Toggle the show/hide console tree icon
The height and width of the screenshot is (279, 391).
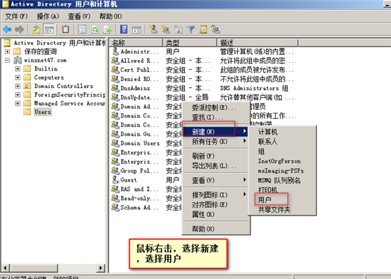pyautogui.click(x=49, y=30)
